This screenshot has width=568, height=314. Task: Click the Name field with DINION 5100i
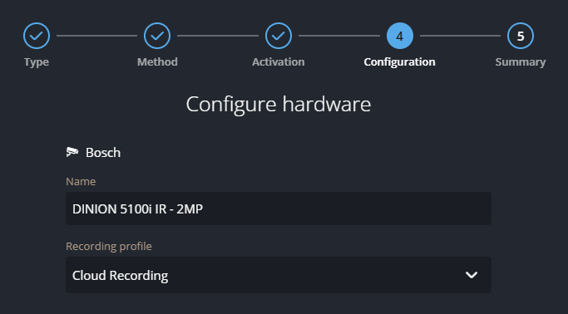pos(279,209)
